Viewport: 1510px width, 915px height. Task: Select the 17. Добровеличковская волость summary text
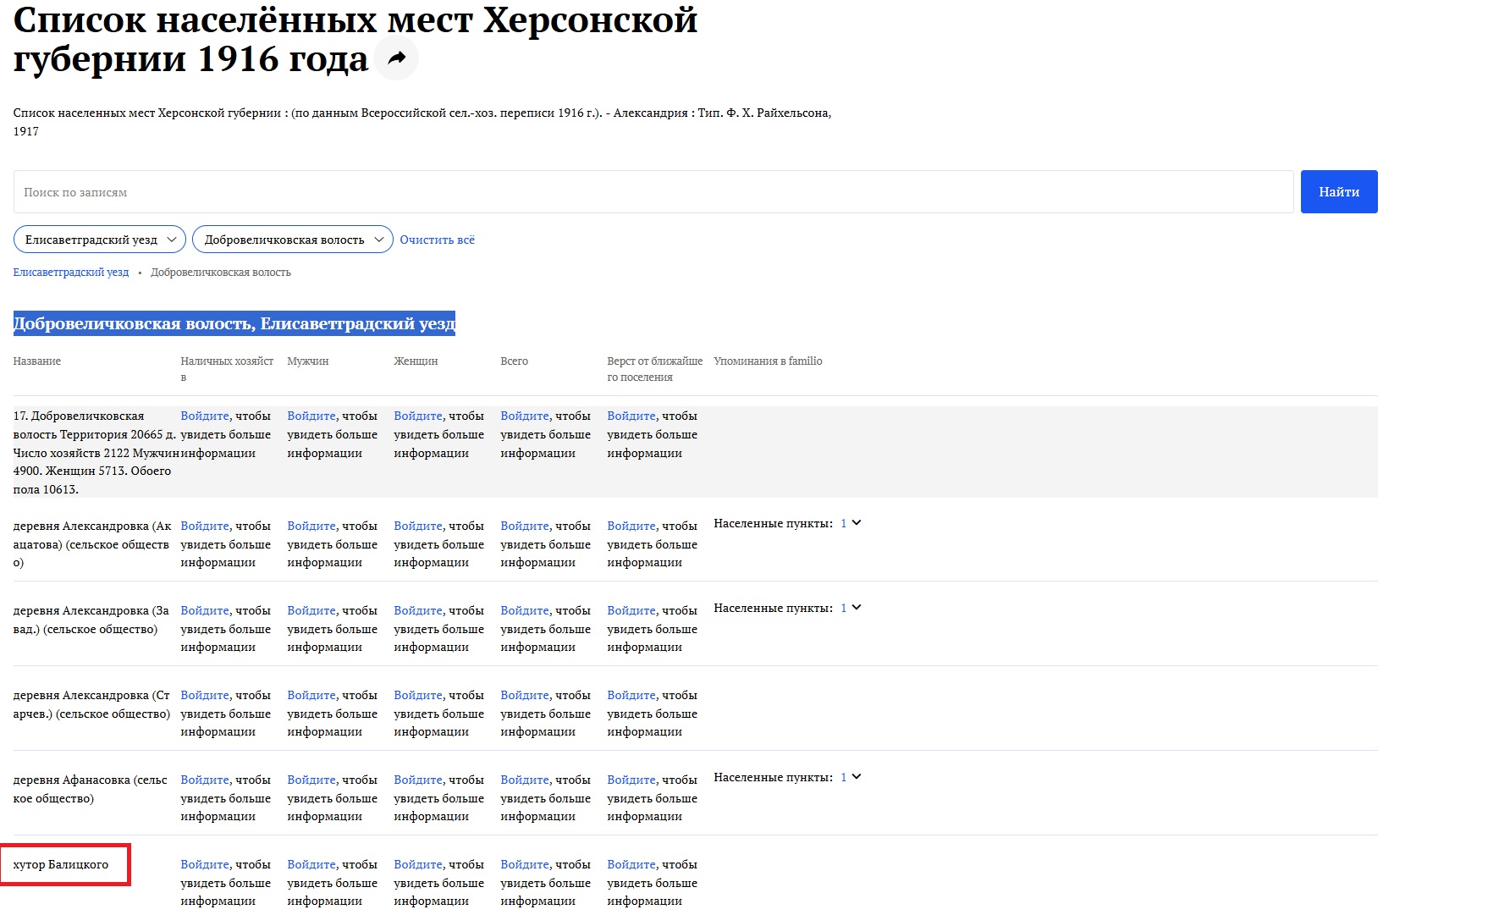point(95,452)
